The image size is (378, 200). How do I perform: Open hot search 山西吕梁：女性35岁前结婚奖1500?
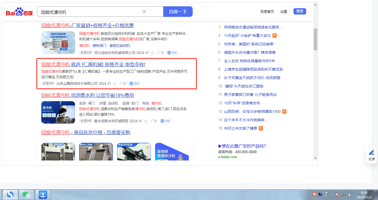pos(252,111)
